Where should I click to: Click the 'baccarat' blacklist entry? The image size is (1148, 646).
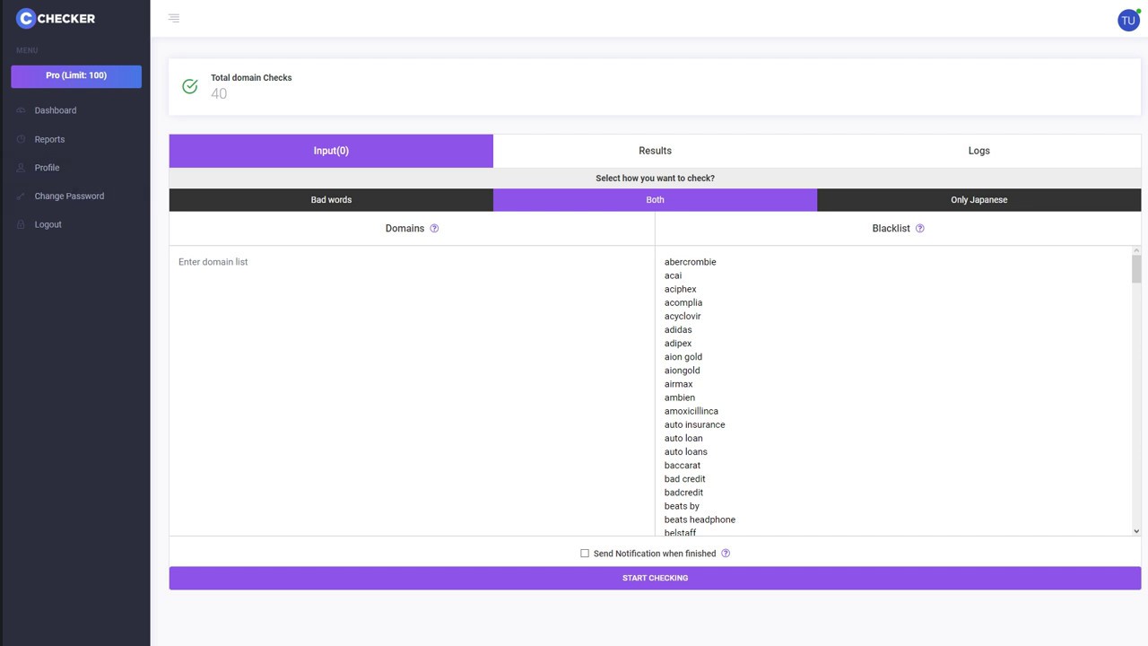(x=683, y=465)
